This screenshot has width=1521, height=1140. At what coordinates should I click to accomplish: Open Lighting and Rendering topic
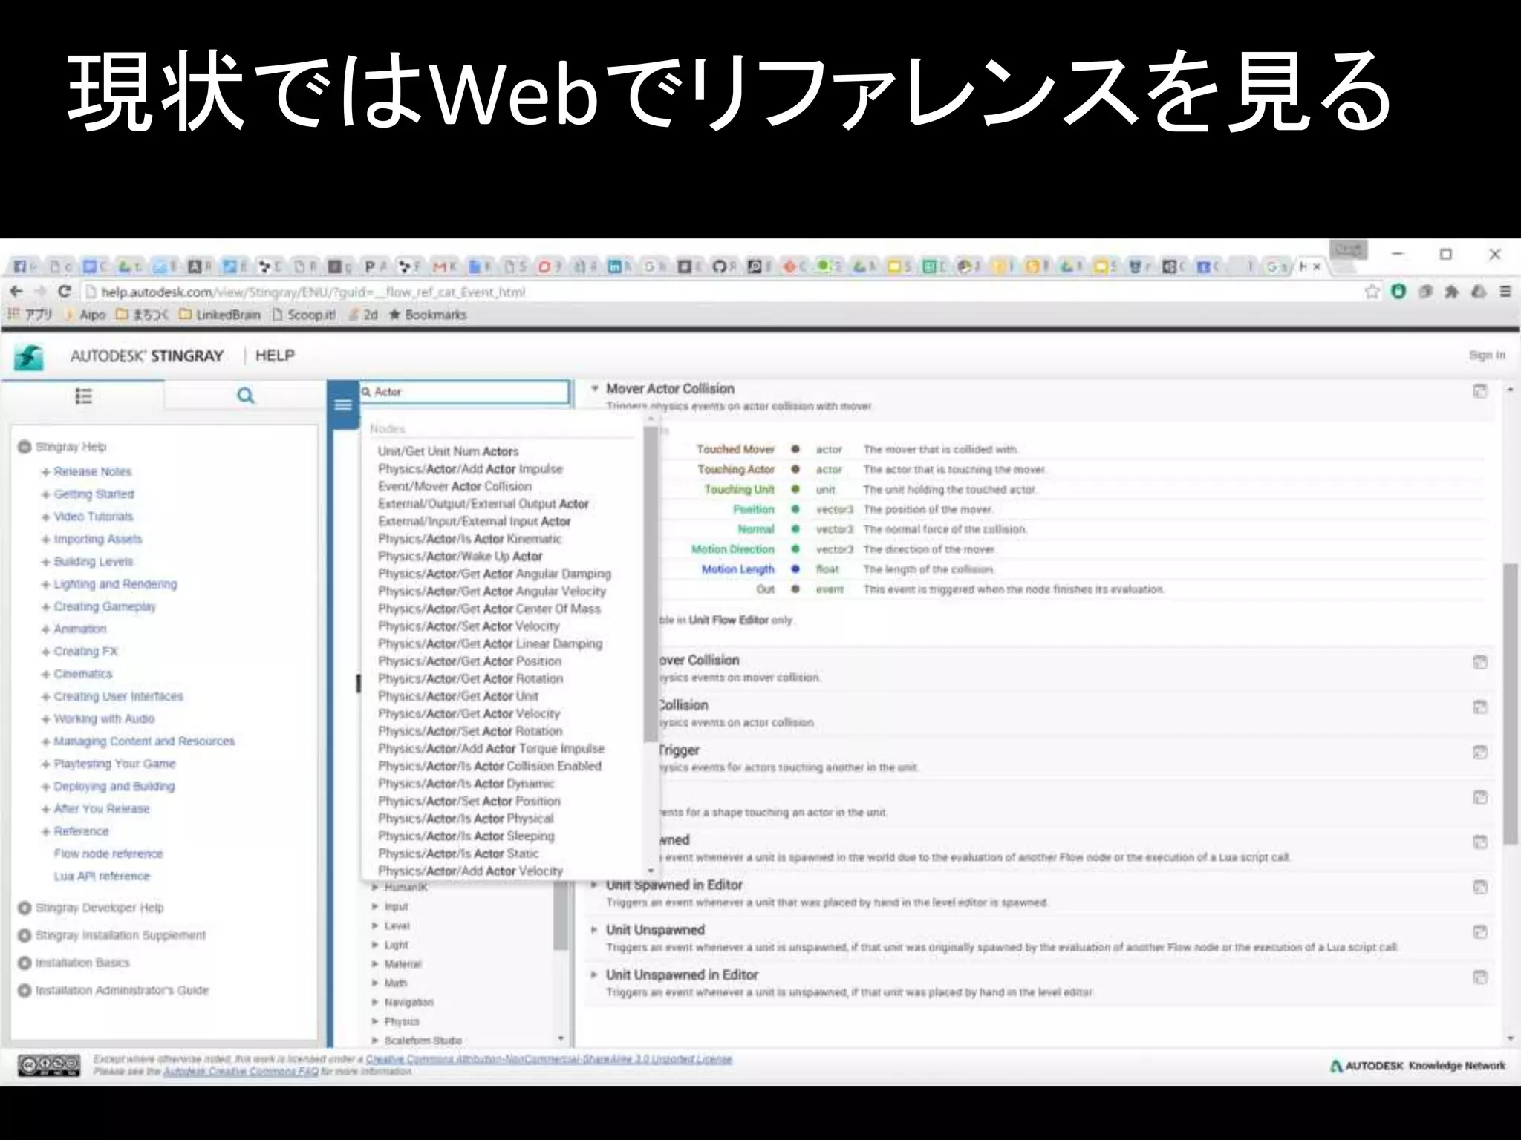pos(115,584)
